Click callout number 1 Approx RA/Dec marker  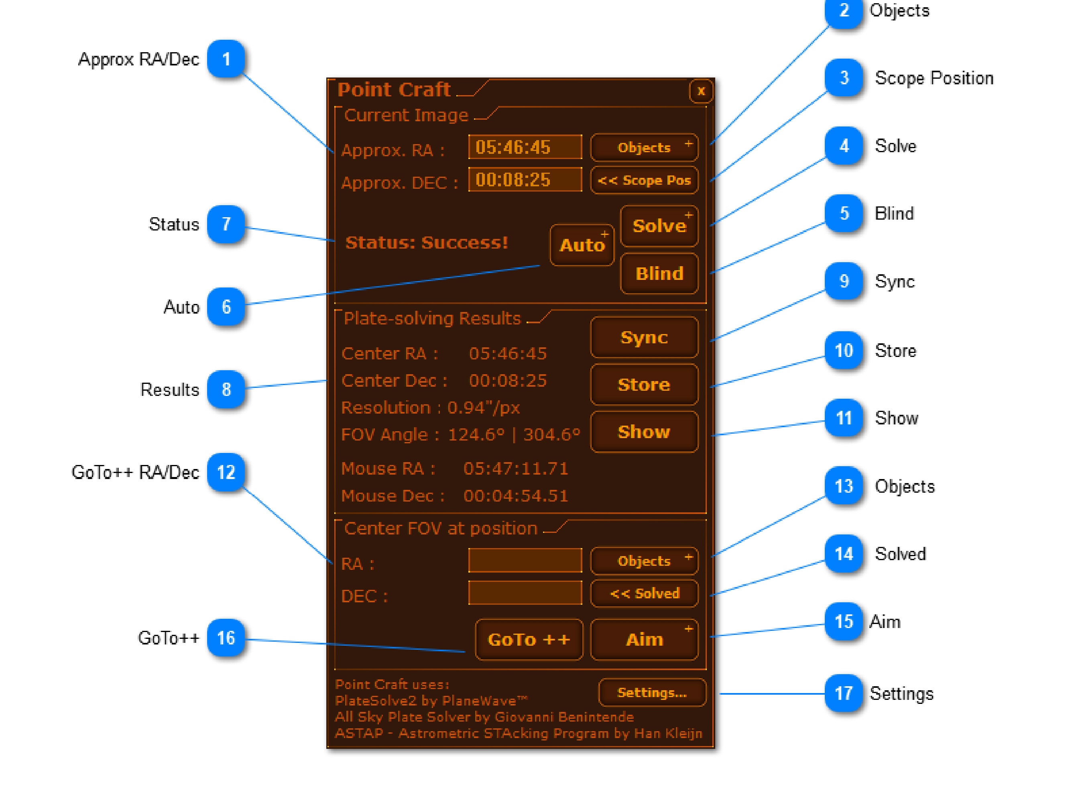tap(226, 59)
